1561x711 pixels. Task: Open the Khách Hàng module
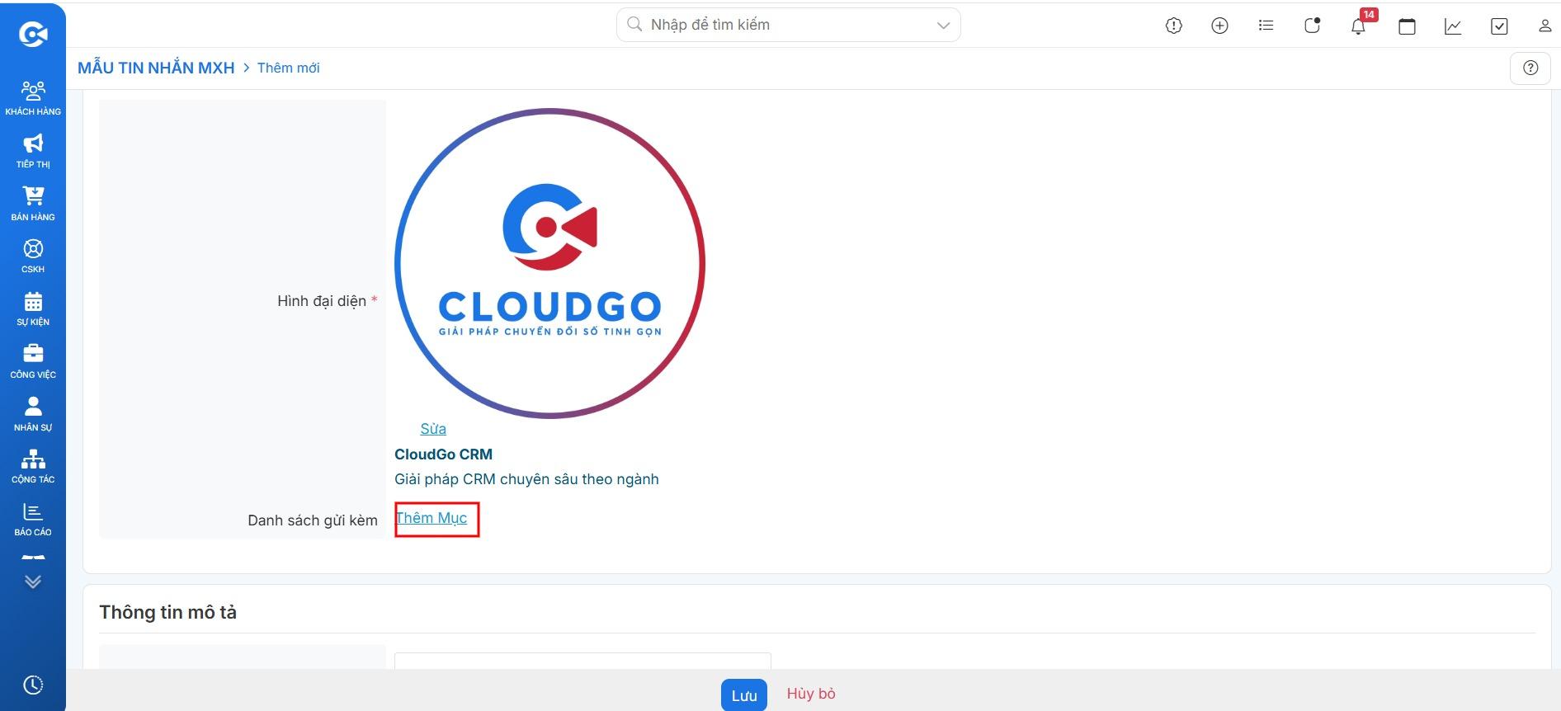(33, 97)
